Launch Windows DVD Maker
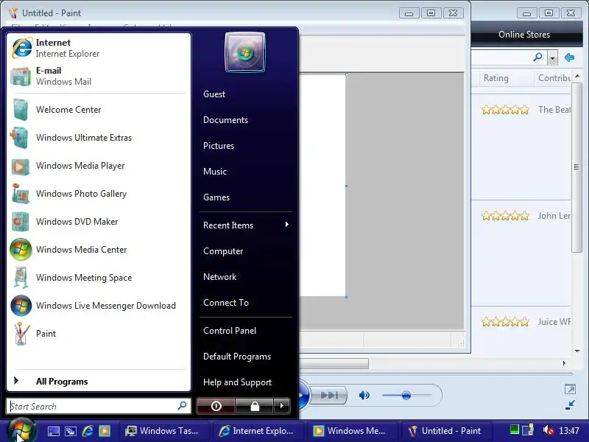The width and height of the screenshot is (589, 442). coord(99,222)
